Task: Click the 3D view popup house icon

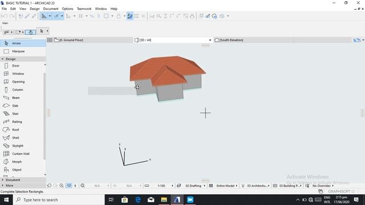Action: click(x=356, y=40)
